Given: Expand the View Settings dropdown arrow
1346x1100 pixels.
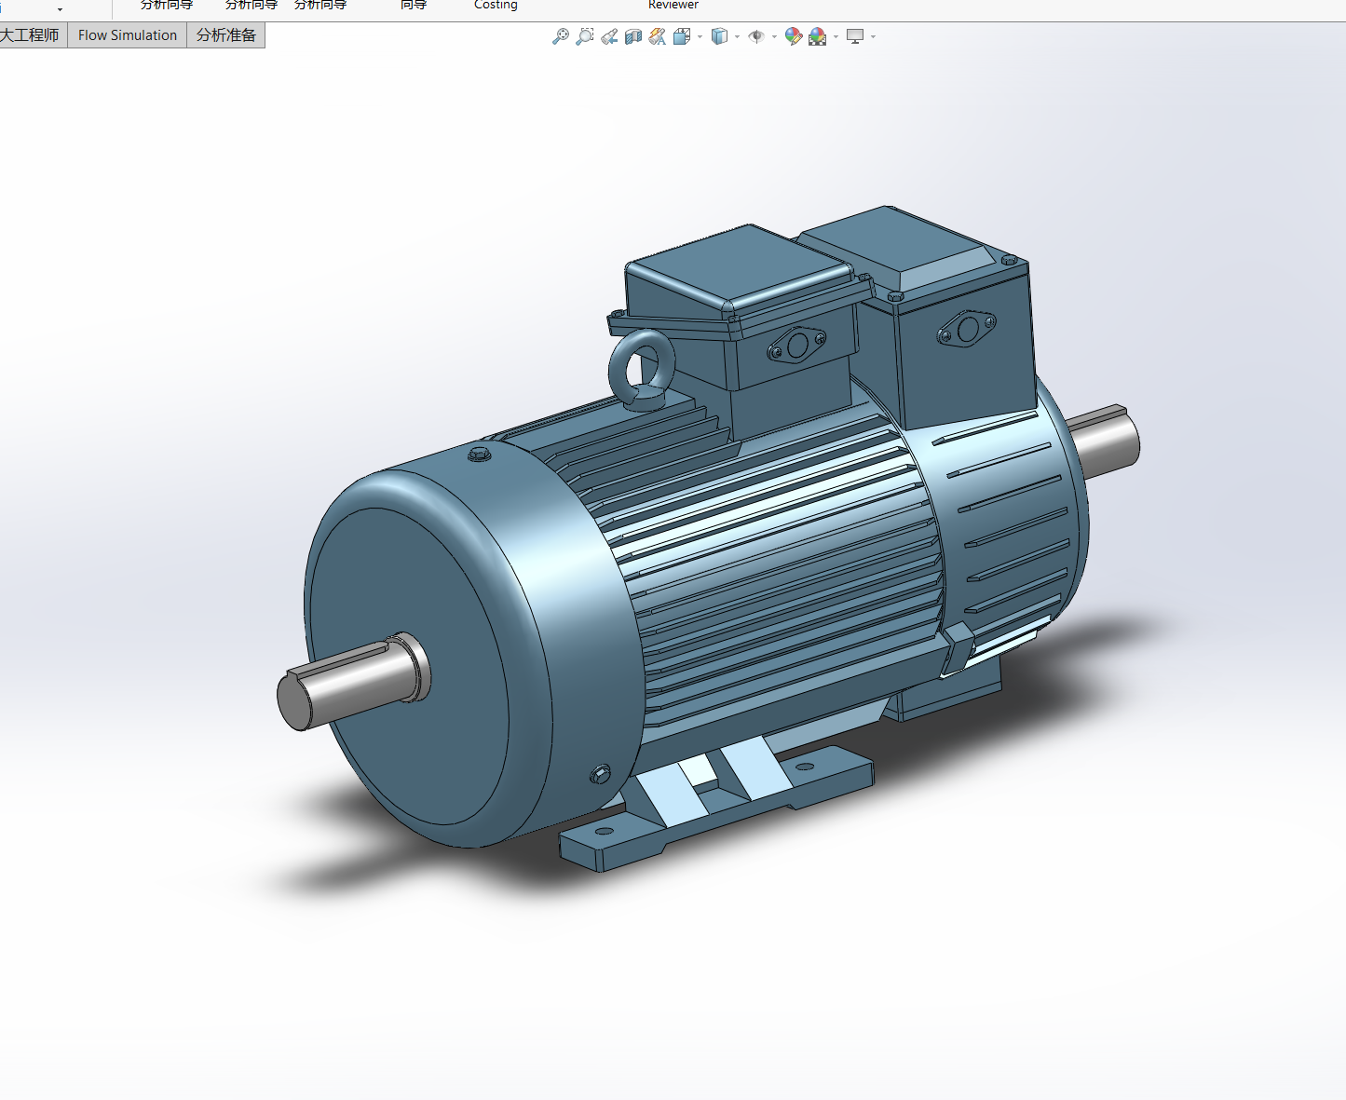Looking at the screenshot, I should [x=873, y=37].
